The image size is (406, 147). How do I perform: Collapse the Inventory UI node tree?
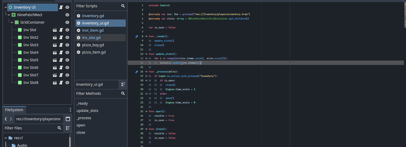[6, 7]
